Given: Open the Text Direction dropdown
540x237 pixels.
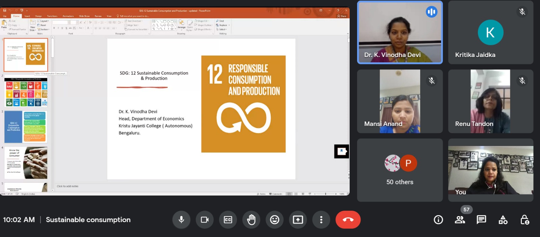Looking at the screenshot, I should coord(134,21).
